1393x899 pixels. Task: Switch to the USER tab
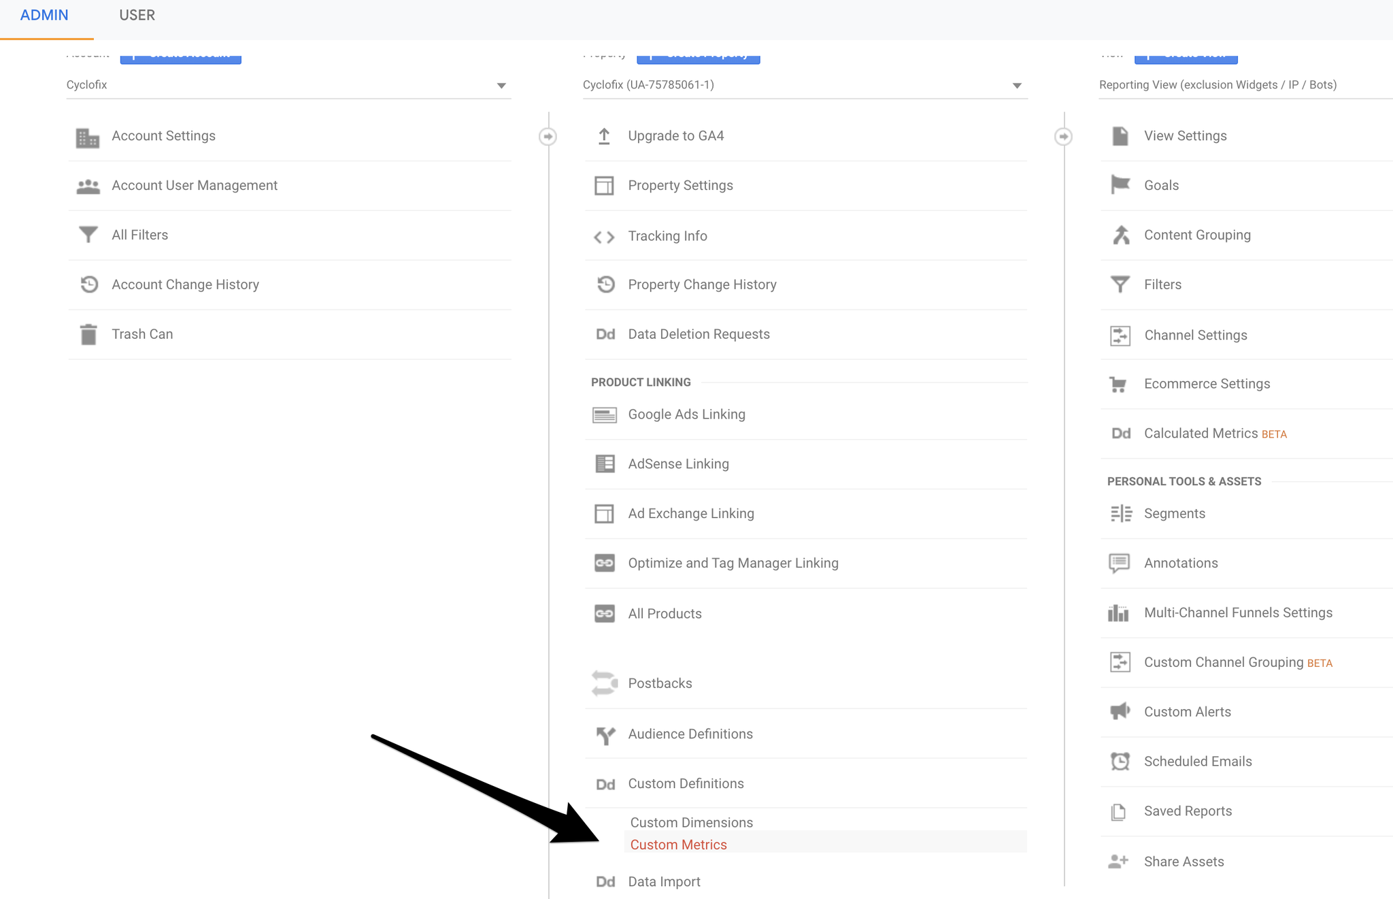tap(137, 15)
